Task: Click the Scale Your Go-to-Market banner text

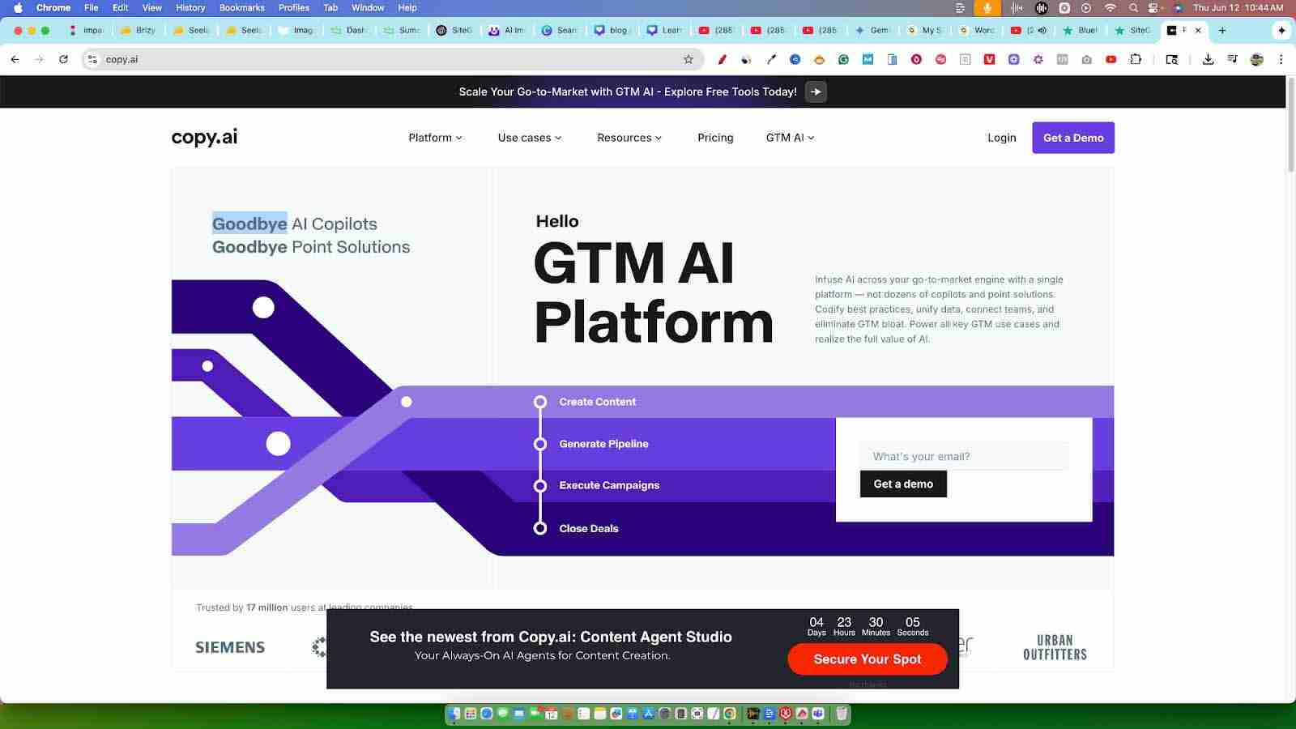Action: [628, 92]
